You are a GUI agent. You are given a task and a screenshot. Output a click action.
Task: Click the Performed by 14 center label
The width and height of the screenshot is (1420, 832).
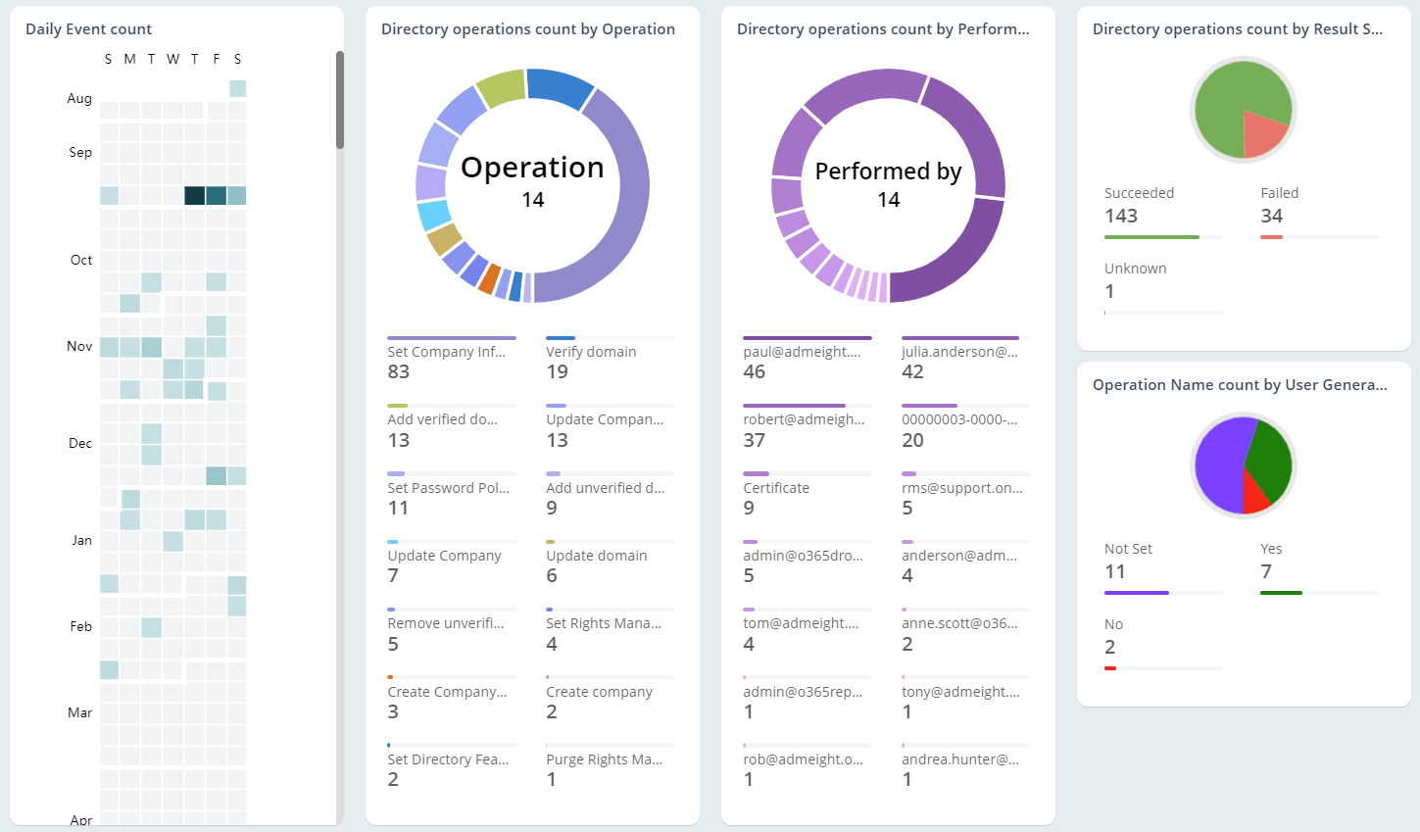887,184
